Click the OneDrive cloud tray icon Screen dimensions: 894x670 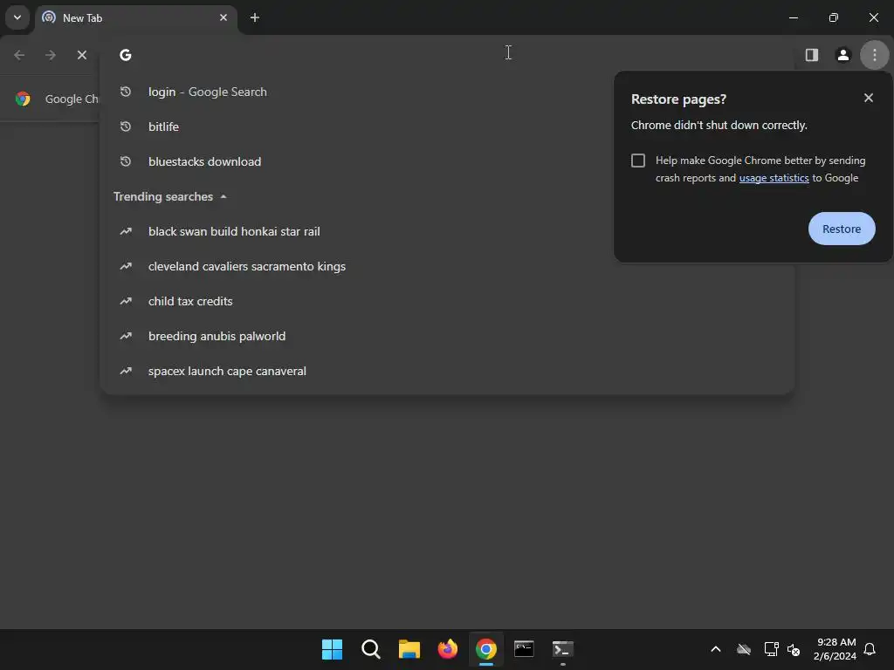click(x=744, y=649)
